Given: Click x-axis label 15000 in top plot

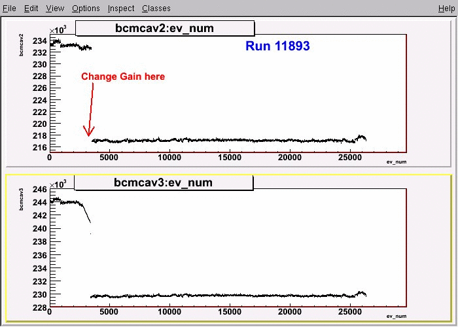Looking at the screenshot, I should tap(230, 158).
